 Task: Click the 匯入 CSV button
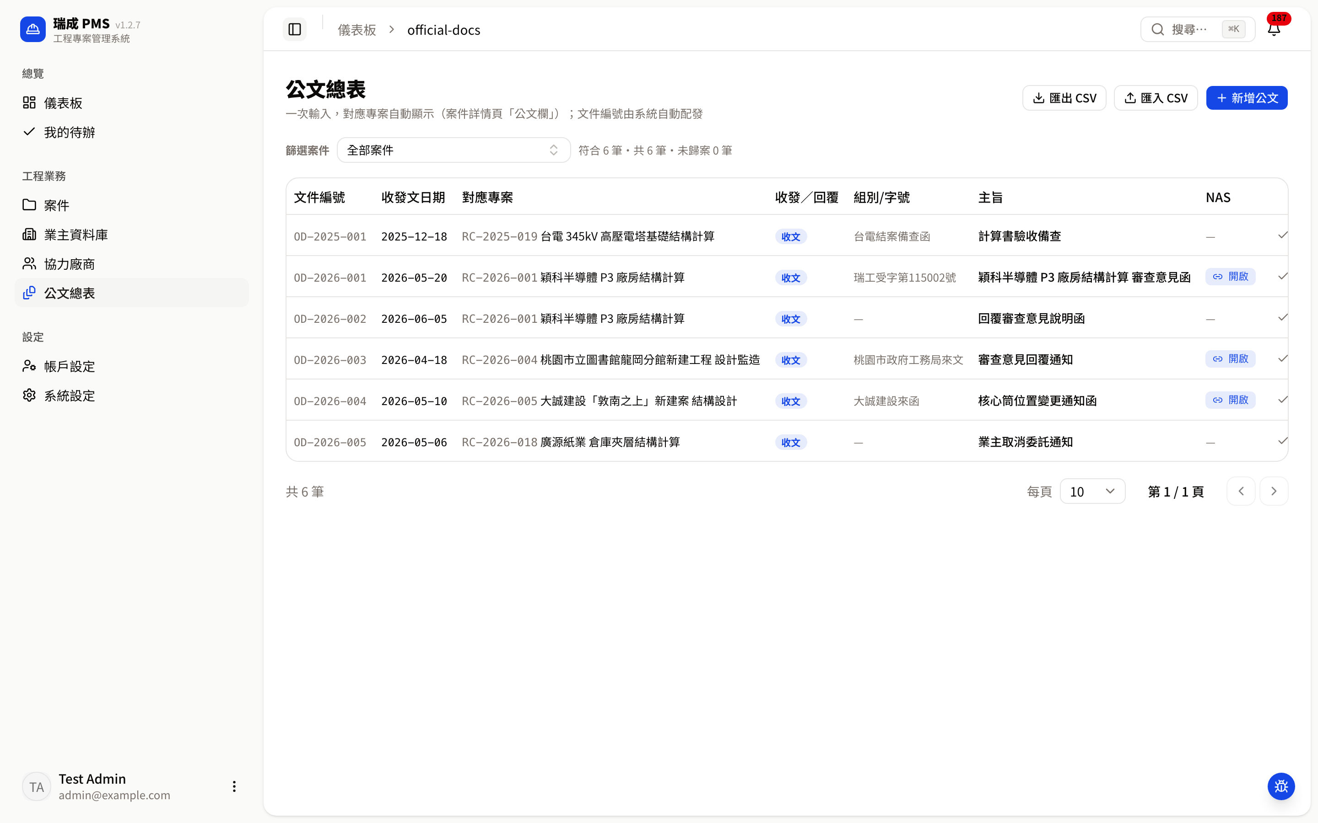[1156, 98]
